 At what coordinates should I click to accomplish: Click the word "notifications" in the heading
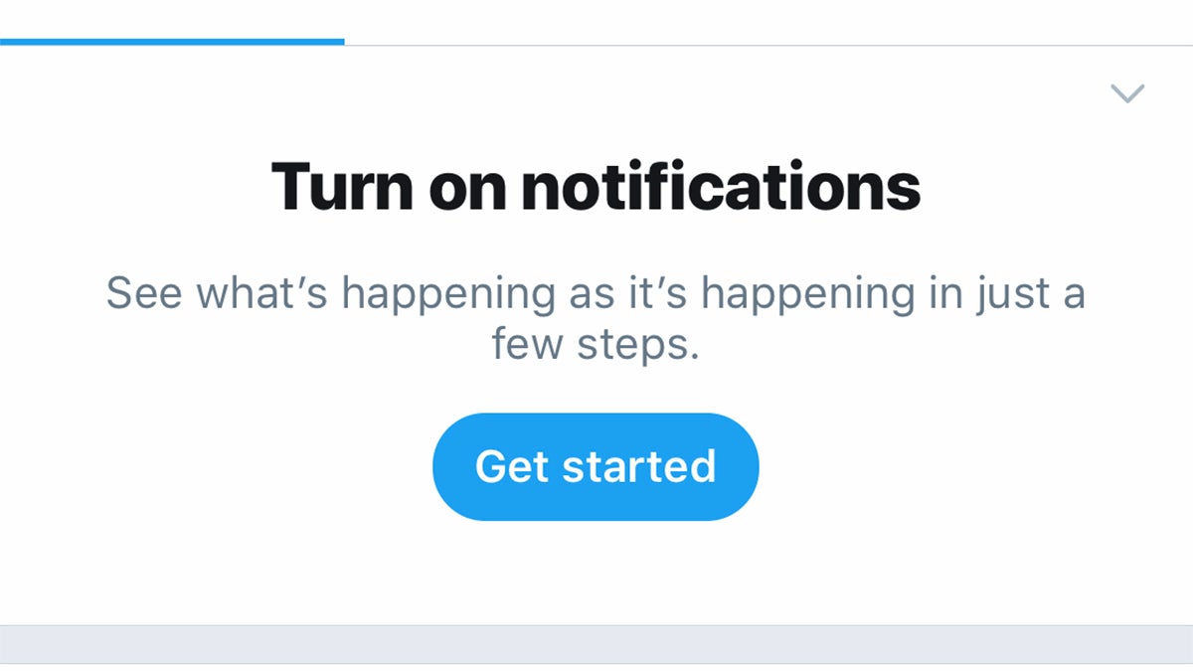tap(721, 186)
